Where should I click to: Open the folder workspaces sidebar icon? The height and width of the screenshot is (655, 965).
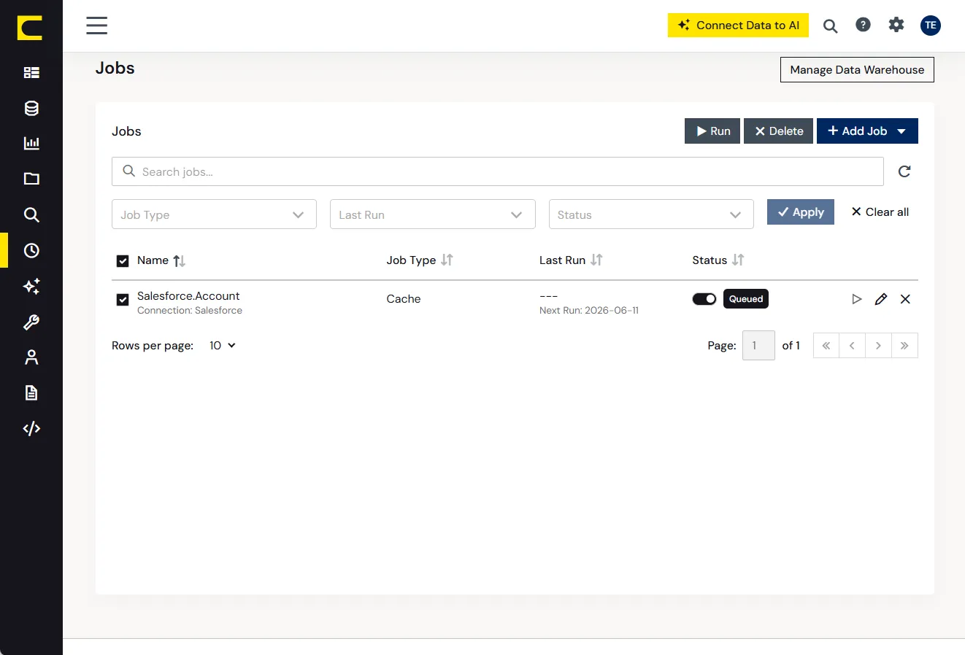click(31, 179)
